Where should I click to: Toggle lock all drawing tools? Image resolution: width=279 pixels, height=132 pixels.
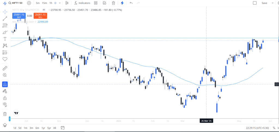coord(5,98)
